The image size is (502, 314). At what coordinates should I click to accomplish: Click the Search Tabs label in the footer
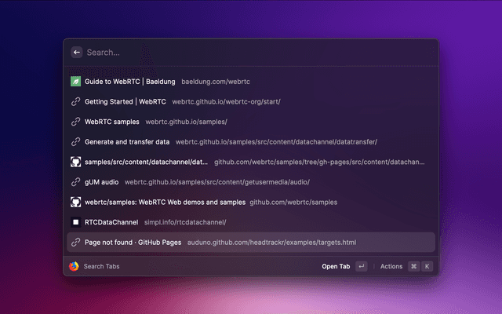[x=102, y=266]
